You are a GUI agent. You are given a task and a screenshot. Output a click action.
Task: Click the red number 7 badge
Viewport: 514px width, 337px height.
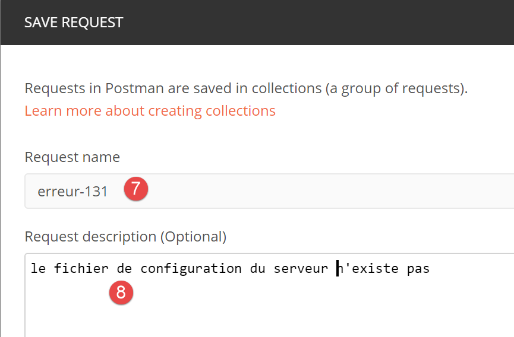coord(135,189)
